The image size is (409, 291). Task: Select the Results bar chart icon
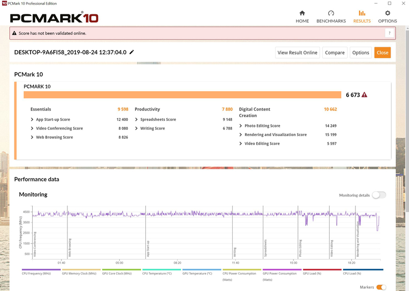point(362,13)
